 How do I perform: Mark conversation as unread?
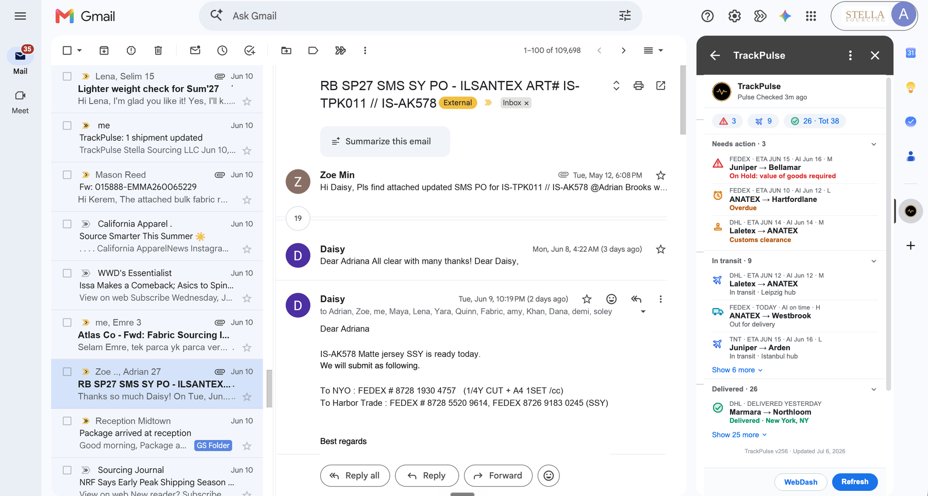click(x=195, y=50)
